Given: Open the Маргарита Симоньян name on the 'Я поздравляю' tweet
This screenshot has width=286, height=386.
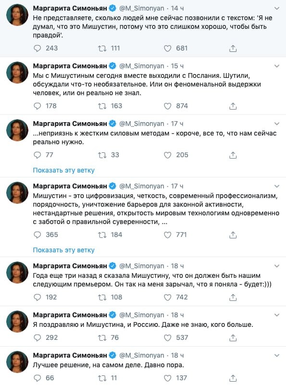Looking at the screenshot, I should click(70, 315).
